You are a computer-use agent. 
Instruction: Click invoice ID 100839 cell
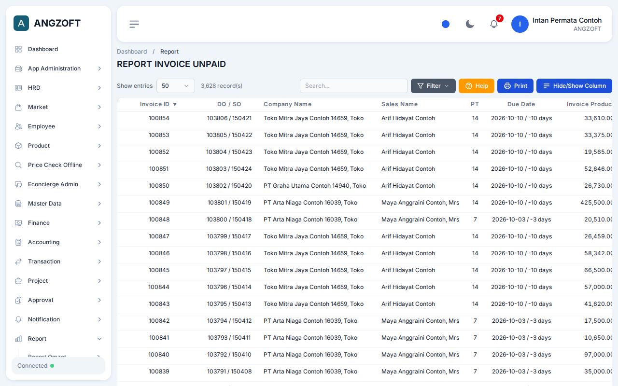[159, 372]
